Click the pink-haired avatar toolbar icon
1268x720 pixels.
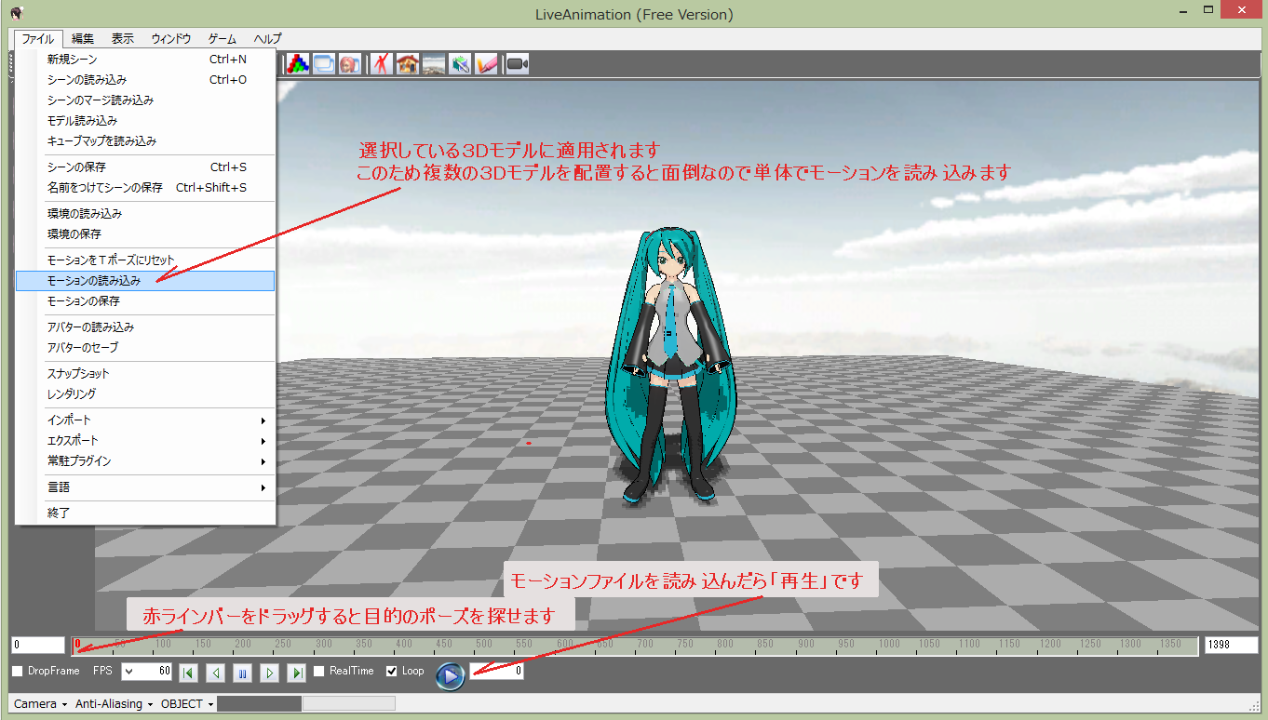pyautogui.click(x=350, y=63)
